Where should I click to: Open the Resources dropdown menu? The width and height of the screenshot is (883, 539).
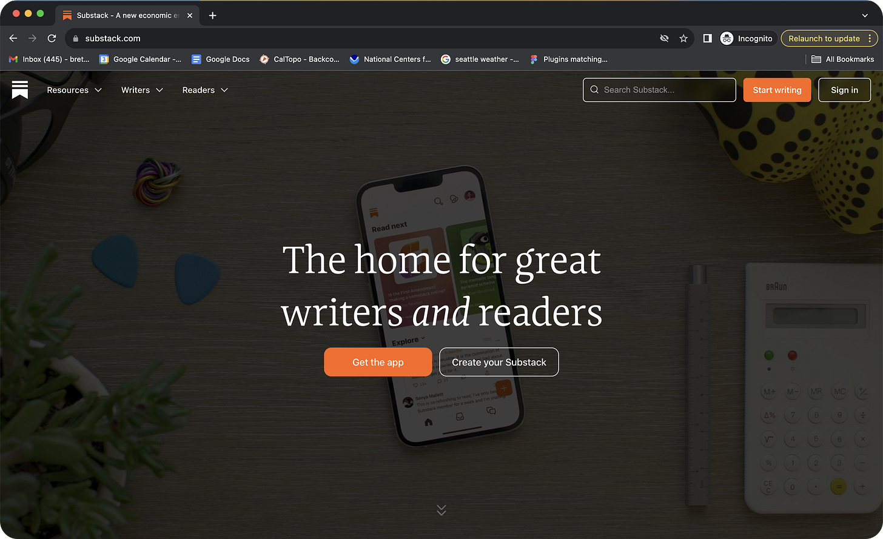coord(74,90)
